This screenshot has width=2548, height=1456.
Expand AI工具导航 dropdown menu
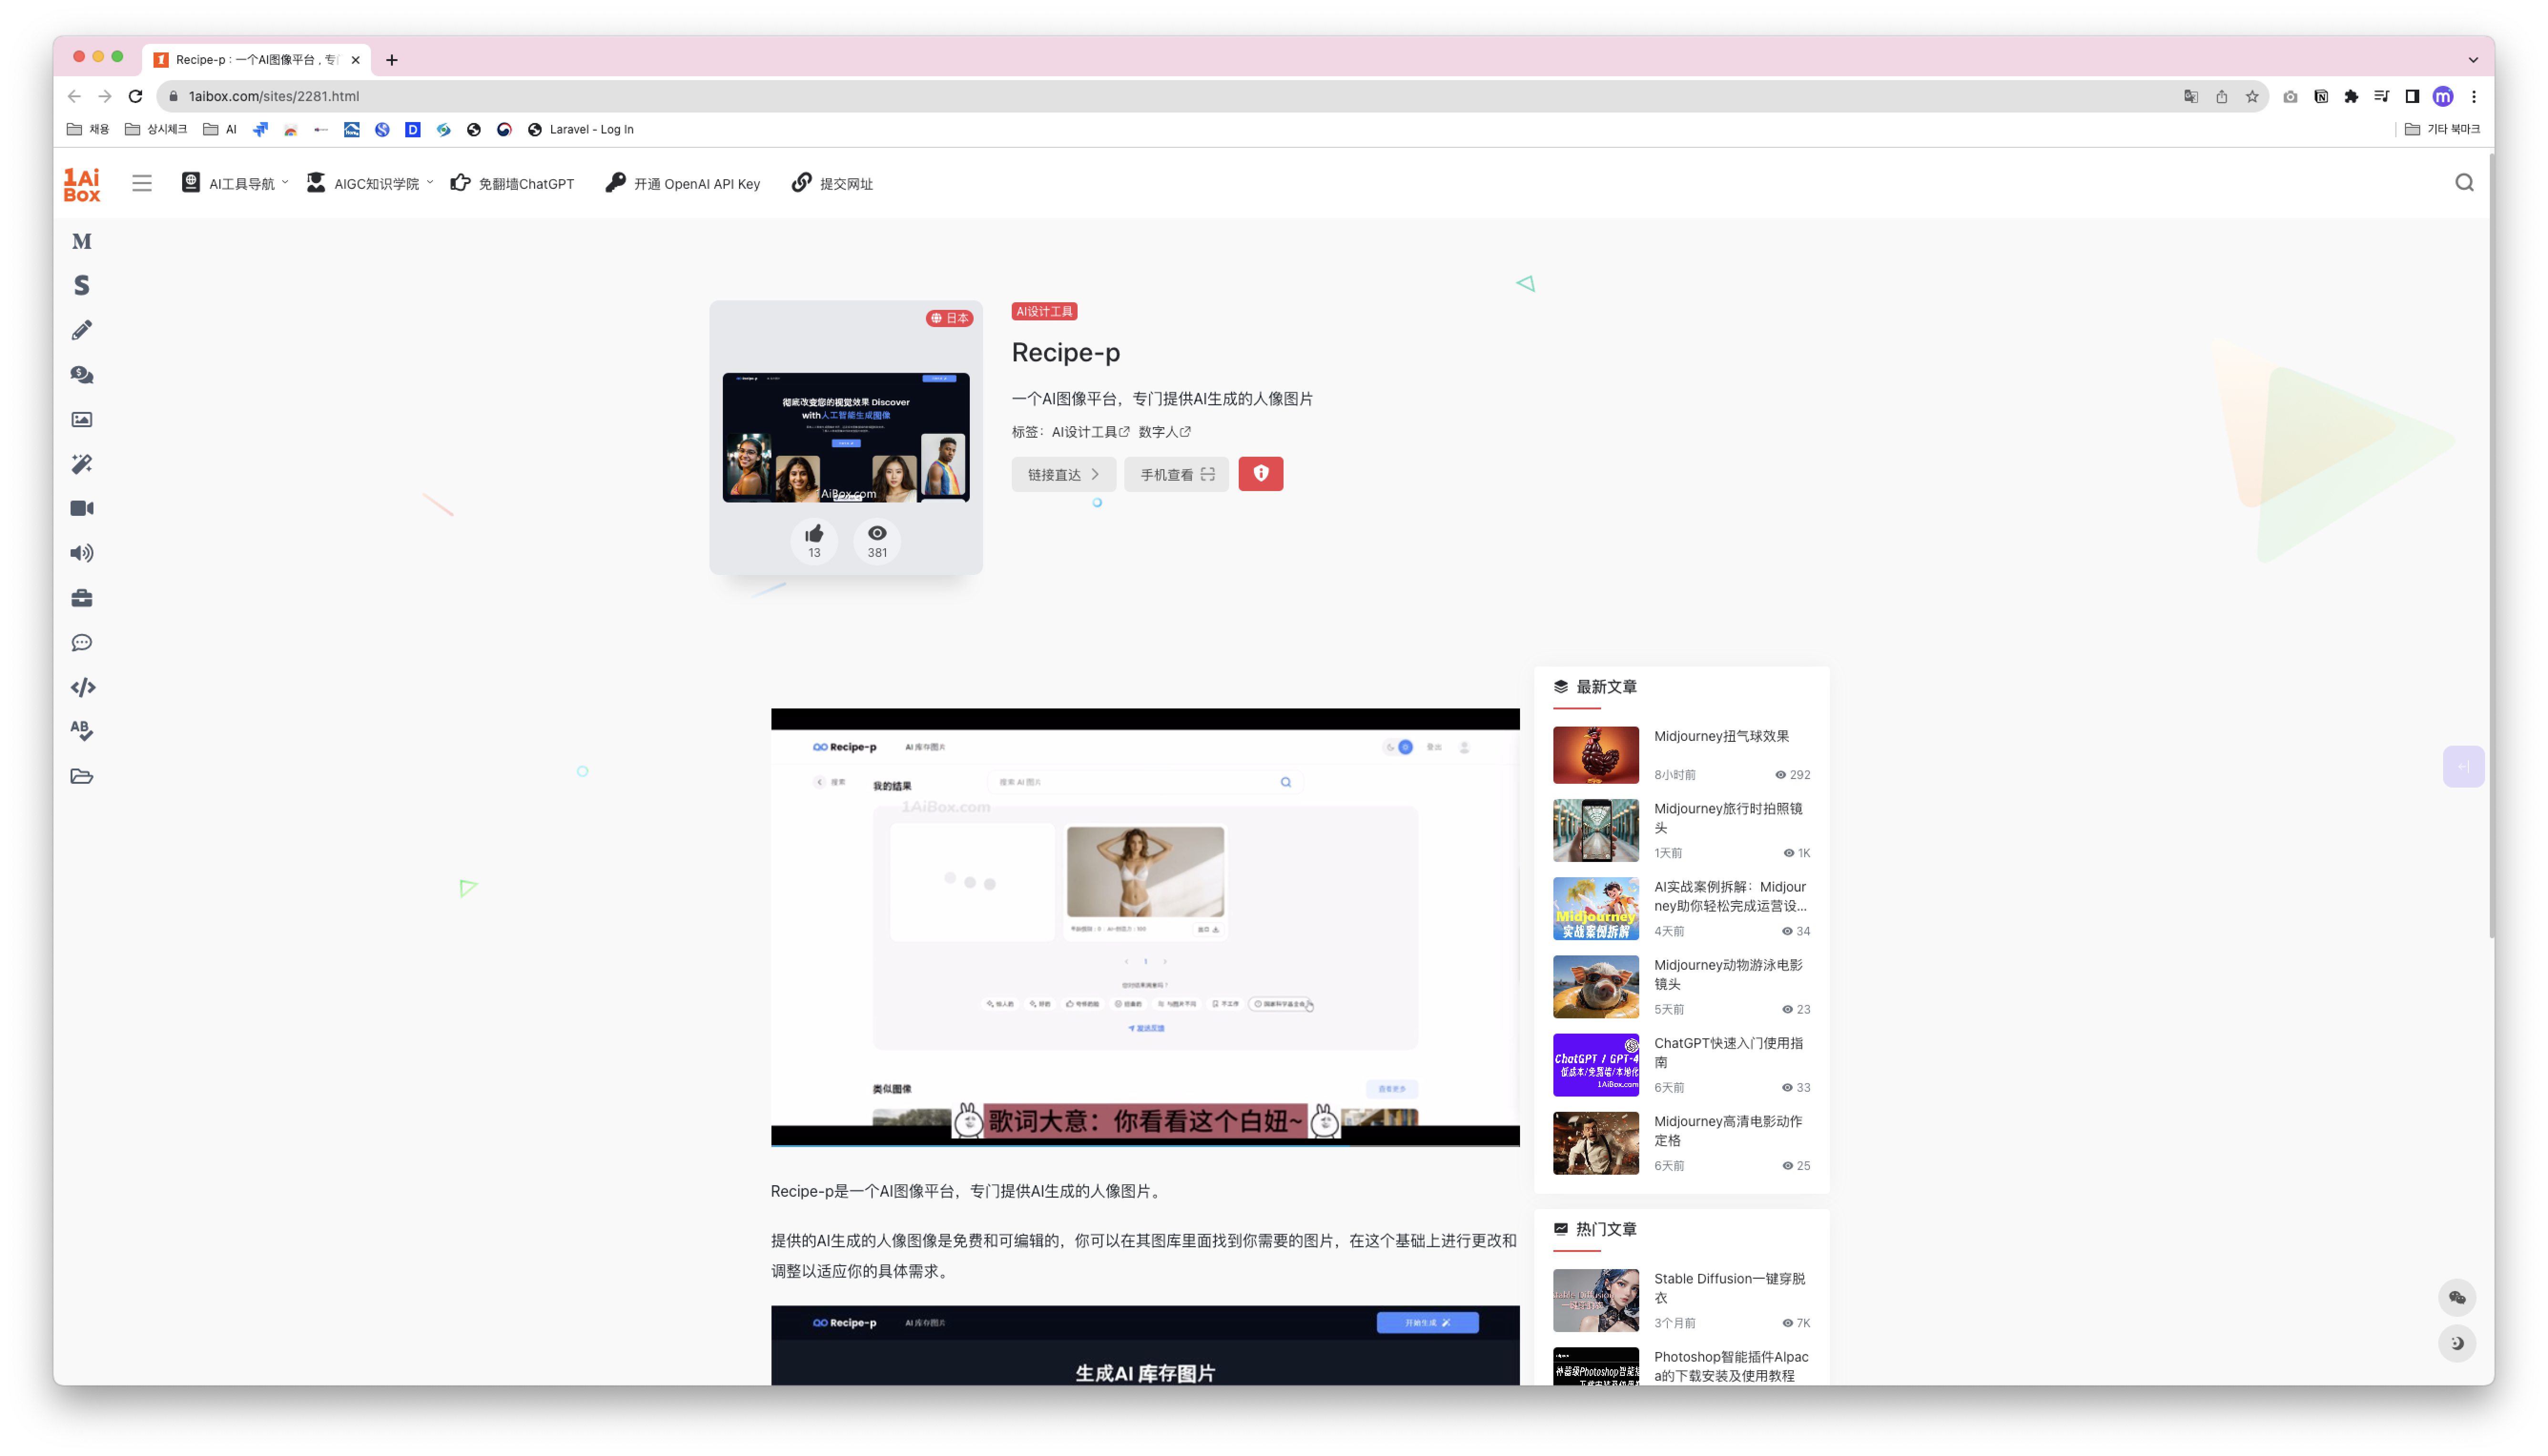235,183
